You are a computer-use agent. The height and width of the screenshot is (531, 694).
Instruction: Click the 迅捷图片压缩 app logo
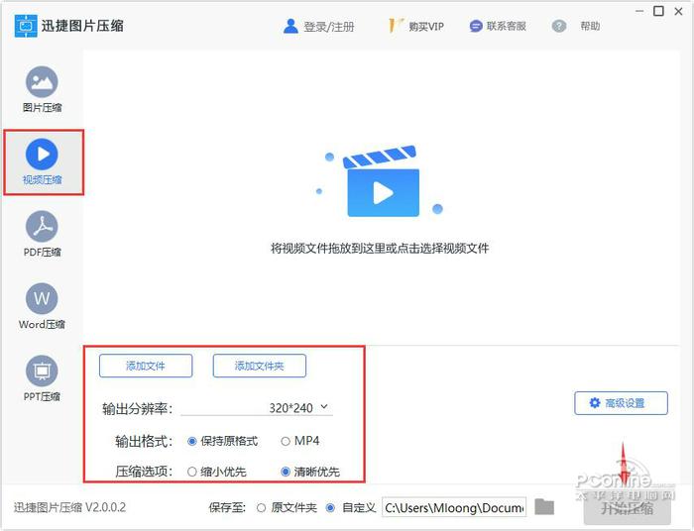pyautogui.click(x=26, y=26)
